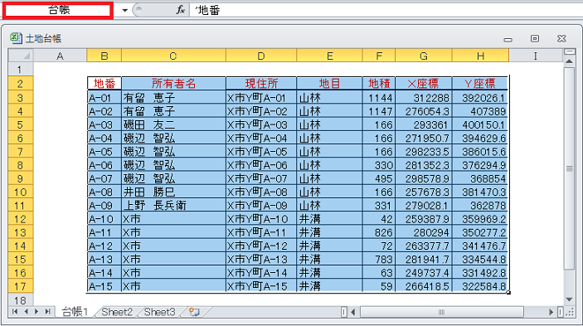Select column D header
Viewport: 583px width, 326px height.
(261, 56)
